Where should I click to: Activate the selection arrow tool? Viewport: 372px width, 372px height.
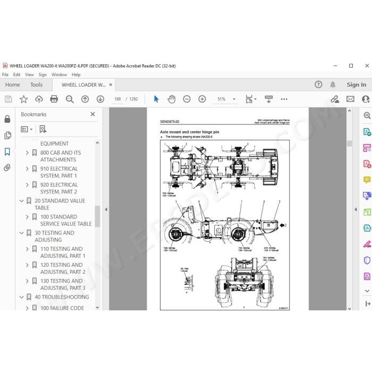(x=156, y=99)
